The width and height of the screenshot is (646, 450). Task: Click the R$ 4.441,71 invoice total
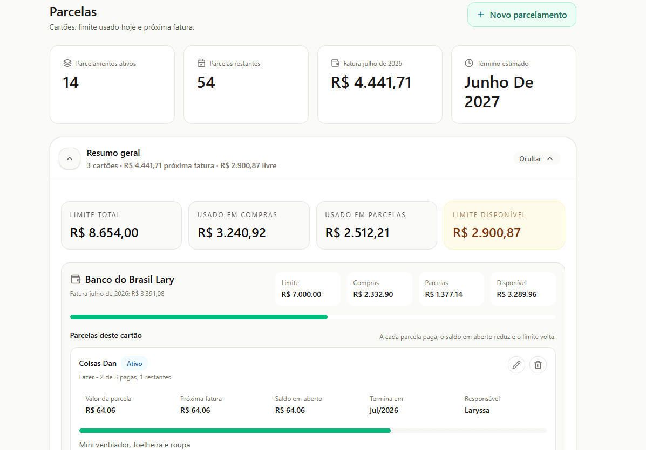[x=371, y=82]
